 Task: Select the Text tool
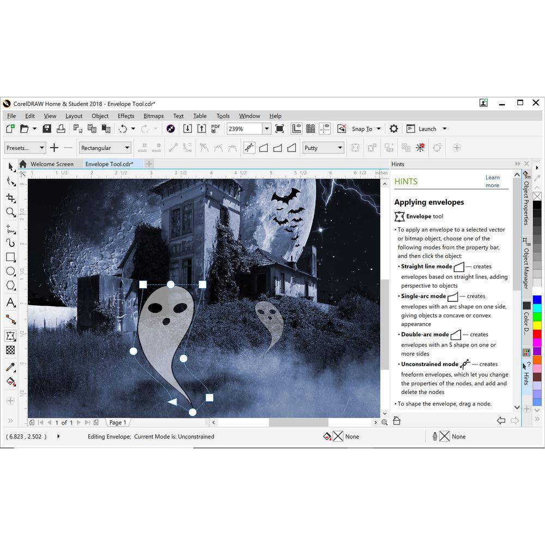point(10,303)
